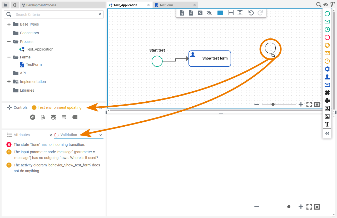Open the Attributes panel tab
Viewport: 337px width, 218px height.
click(x=22, y=135)
